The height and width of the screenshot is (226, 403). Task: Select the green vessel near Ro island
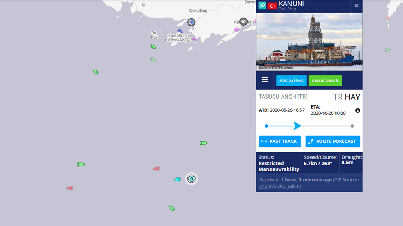[x=153, y=46]
